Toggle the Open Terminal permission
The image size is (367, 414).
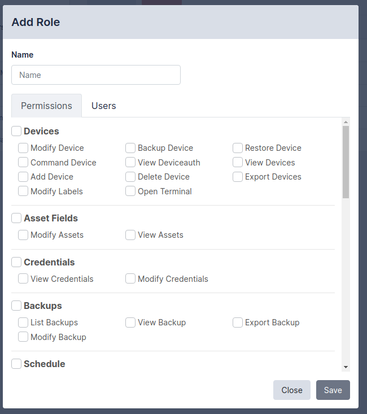click(130, 191)
